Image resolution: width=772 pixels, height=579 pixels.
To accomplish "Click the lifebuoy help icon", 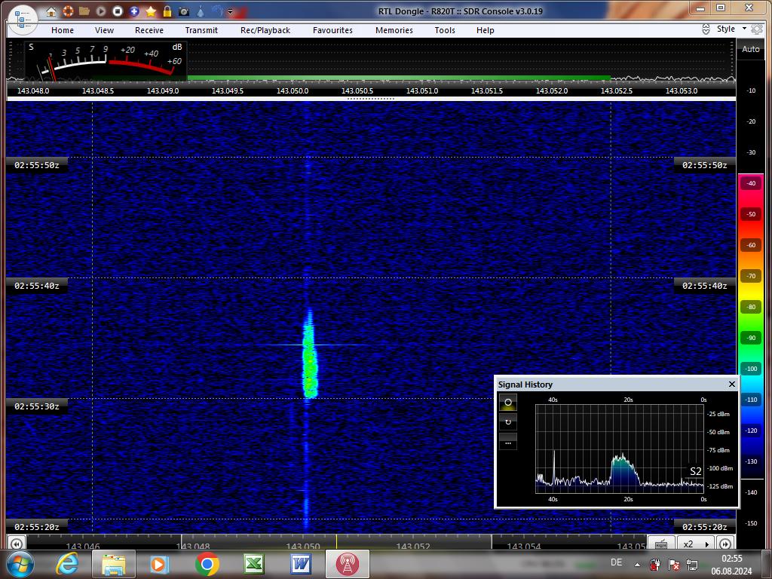I will pyautogui.click(x=68, y=11).
